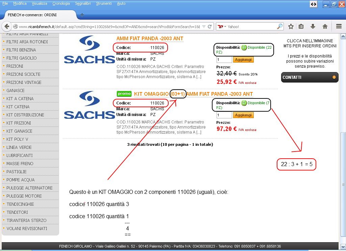
Task: Click the green smiley next to Disponibile (7 PZ)
Action: [x=244, y=103]
